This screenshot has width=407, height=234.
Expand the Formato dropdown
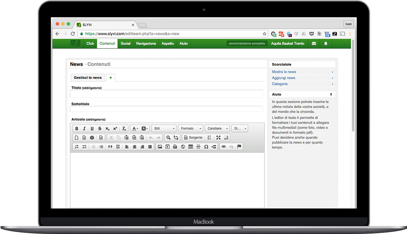click(x=190, y=129)
